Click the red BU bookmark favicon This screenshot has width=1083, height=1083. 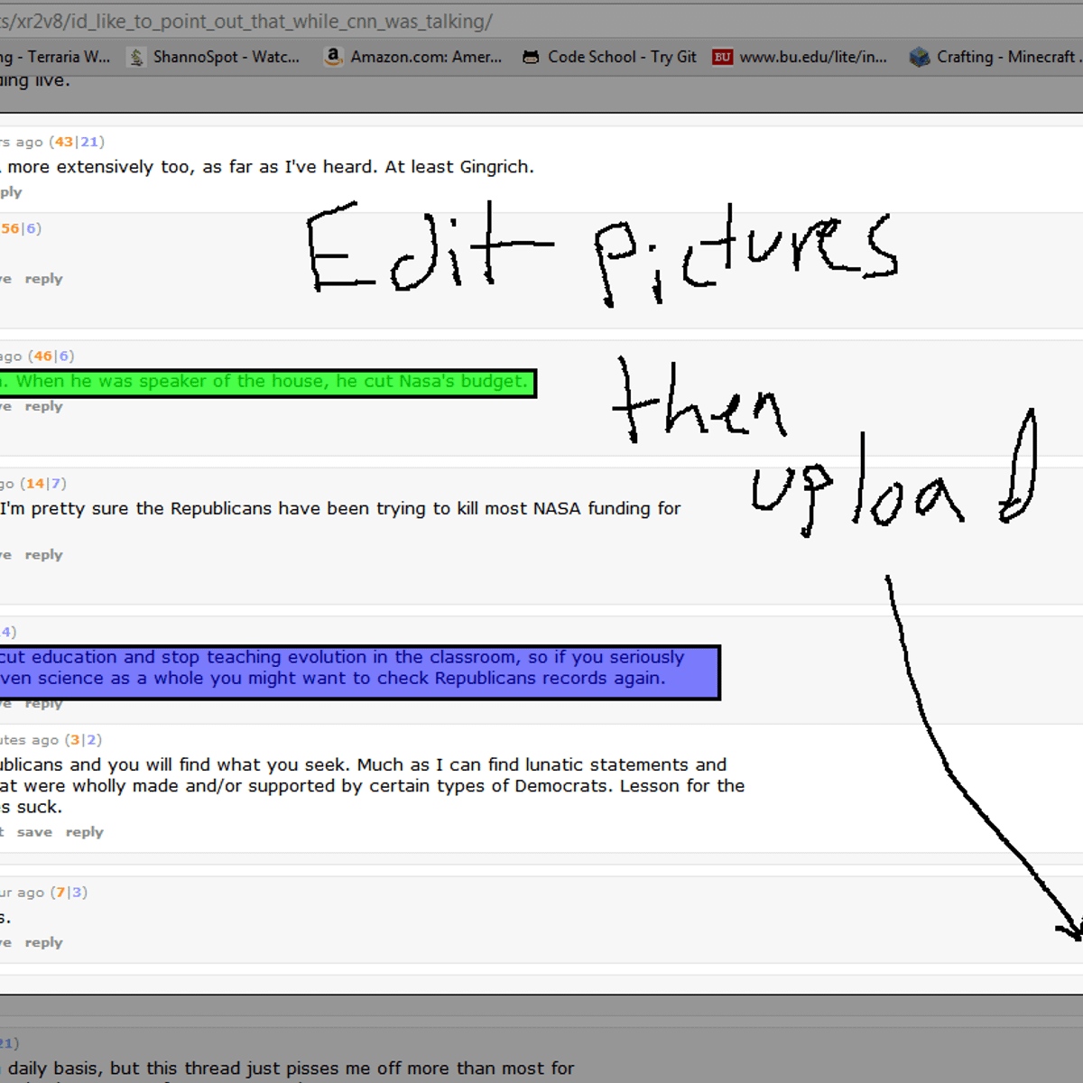point(722,57)
